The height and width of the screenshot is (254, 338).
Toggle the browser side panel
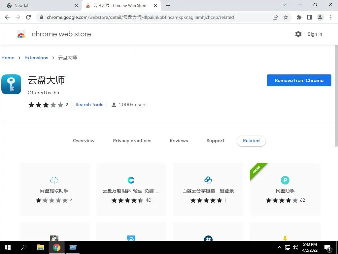pyautogui.click(x=310, y=17)
